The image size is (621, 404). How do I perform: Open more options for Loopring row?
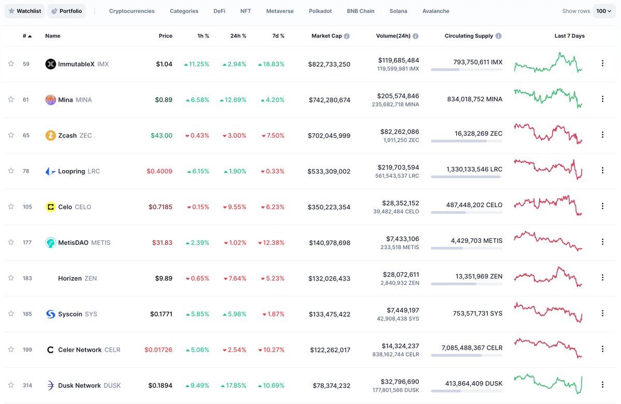click(x=602, y=170)
